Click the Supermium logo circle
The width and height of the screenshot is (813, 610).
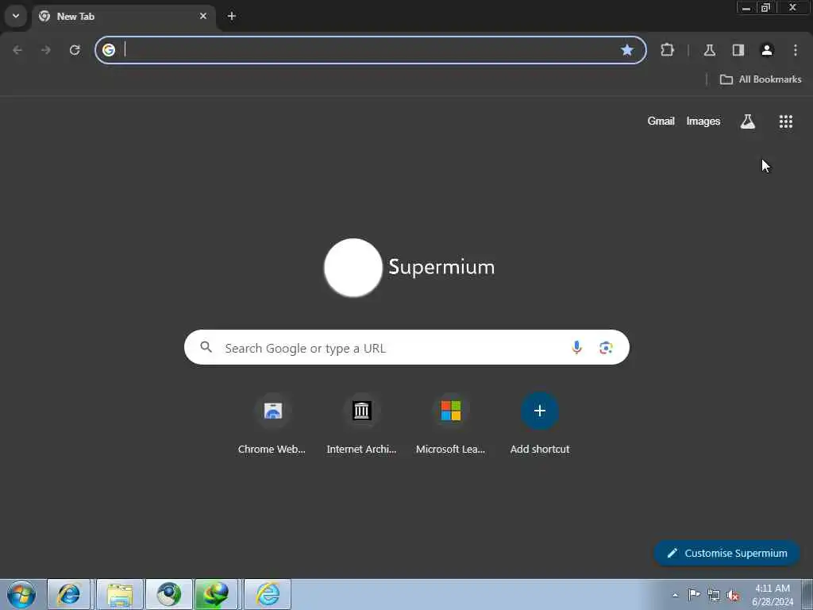click(353, 268)
